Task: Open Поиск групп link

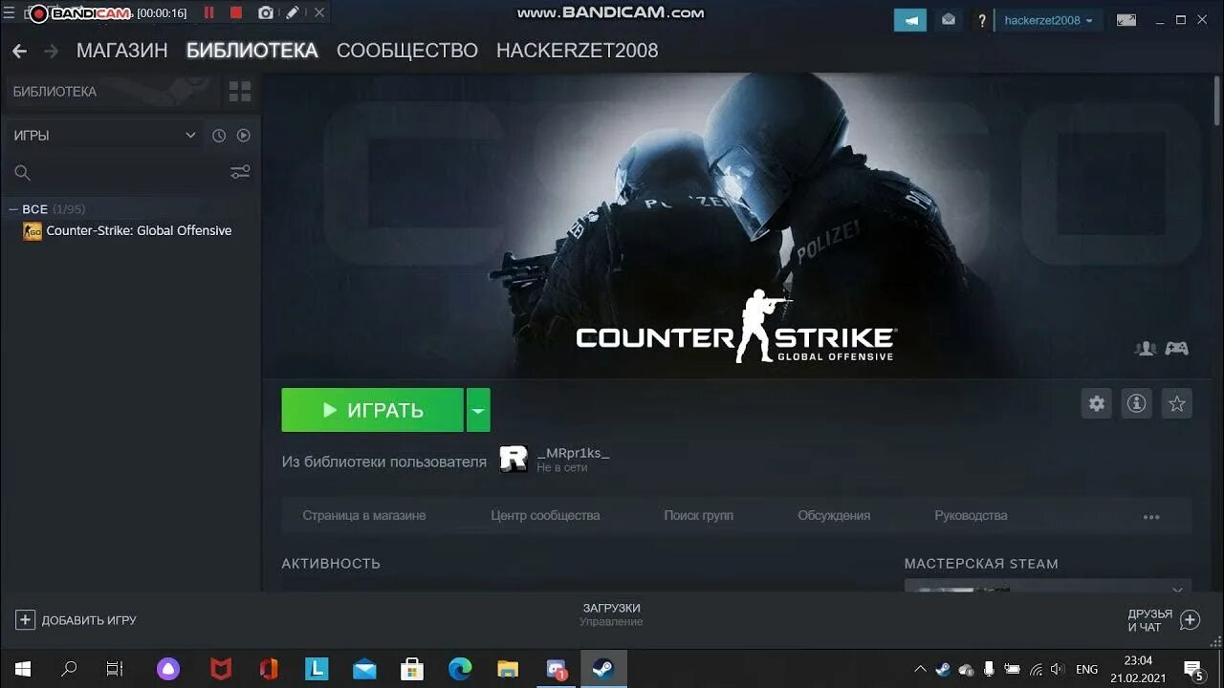Action: pos(699,515)
